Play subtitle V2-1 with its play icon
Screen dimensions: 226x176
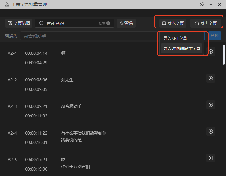click(x=211, y=52)
